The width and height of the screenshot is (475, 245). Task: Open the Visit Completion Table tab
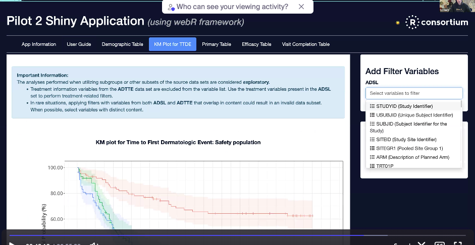point(305,44)
